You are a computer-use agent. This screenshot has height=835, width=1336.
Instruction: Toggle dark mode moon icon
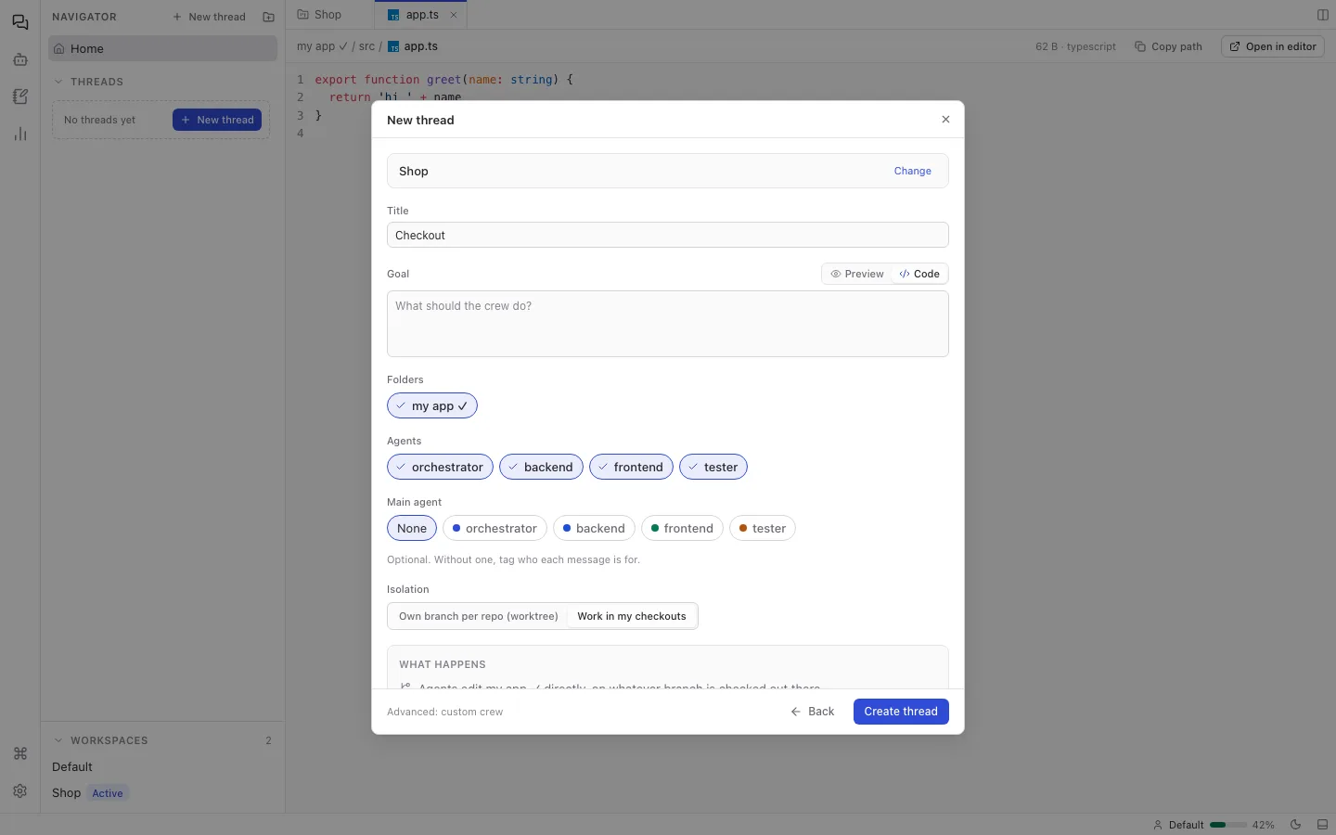point(1296,825)
